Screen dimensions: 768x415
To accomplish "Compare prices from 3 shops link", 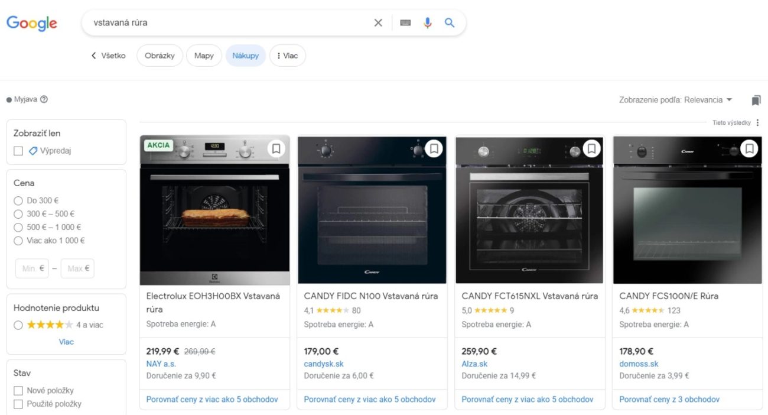I will coord(669,399).
